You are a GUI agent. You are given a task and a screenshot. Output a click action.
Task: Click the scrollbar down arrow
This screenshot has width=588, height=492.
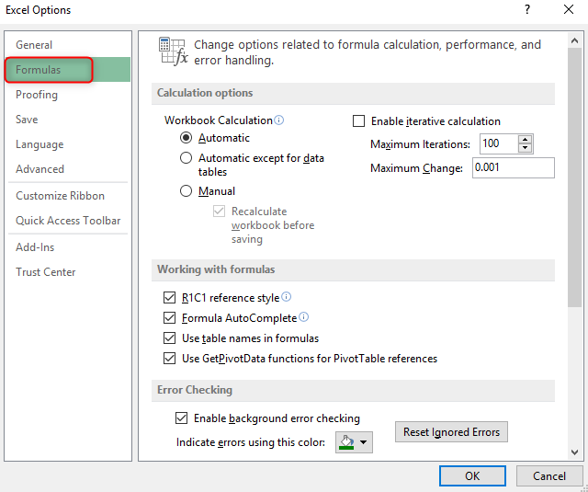tap(574, 452)
